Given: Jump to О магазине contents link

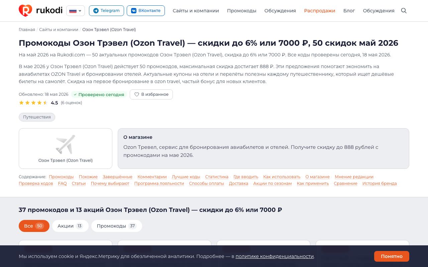Looking at the screenshot, I should (x=318, y=177).
